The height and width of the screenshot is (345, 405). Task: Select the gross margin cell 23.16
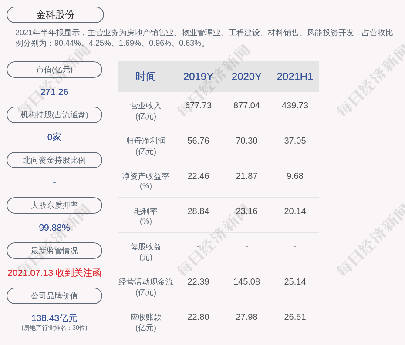click(246, 211)
